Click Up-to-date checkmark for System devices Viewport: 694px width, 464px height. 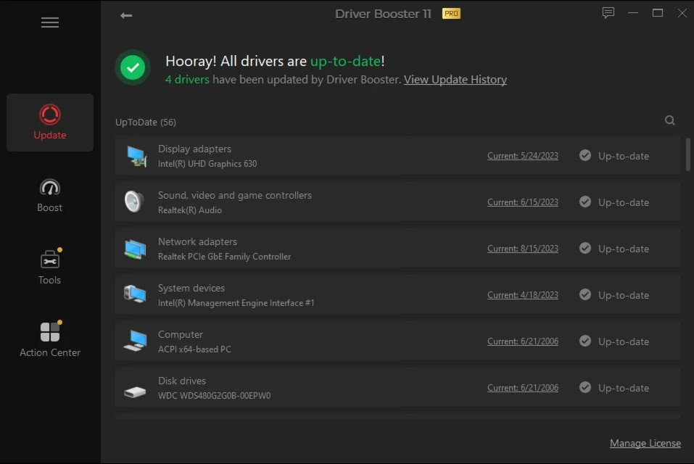[585, 295]
